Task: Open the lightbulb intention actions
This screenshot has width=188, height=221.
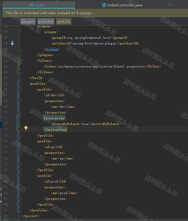Action: pos(26,128)
